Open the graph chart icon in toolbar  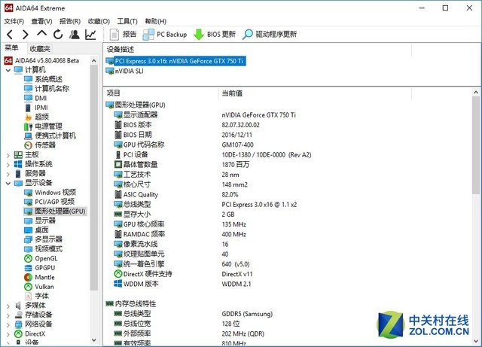point(90,35)
